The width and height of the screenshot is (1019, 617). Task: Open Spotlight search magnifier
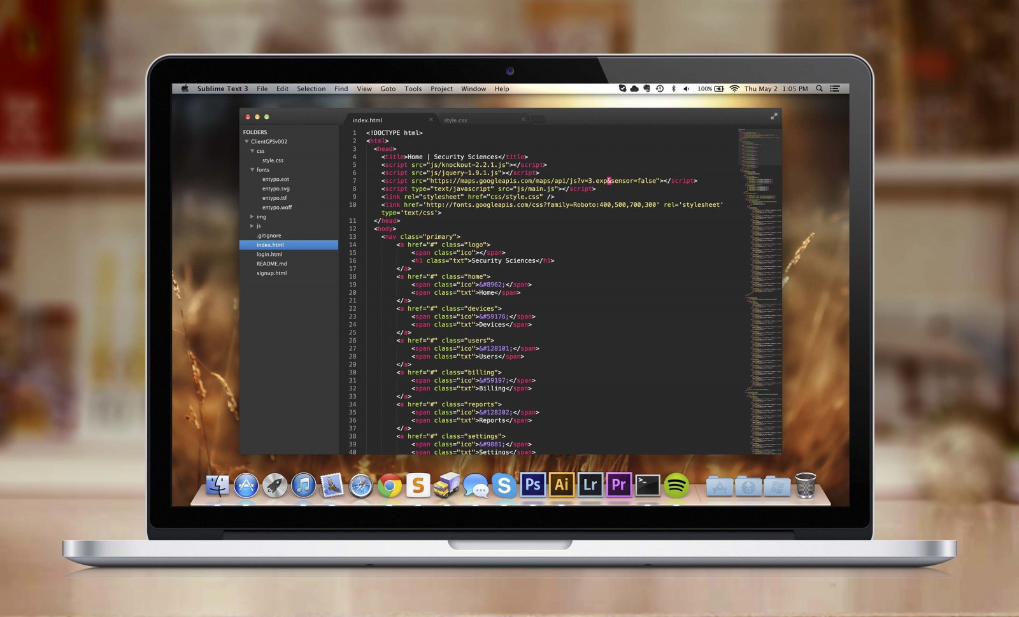point(819,89)
